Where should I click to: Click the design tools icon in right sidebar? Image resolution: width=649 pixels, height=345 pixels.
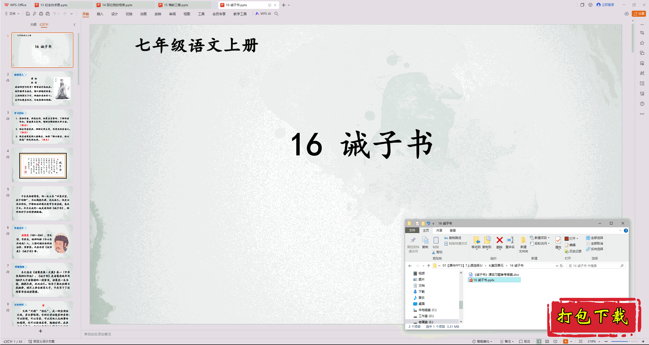tap(642, 73)
